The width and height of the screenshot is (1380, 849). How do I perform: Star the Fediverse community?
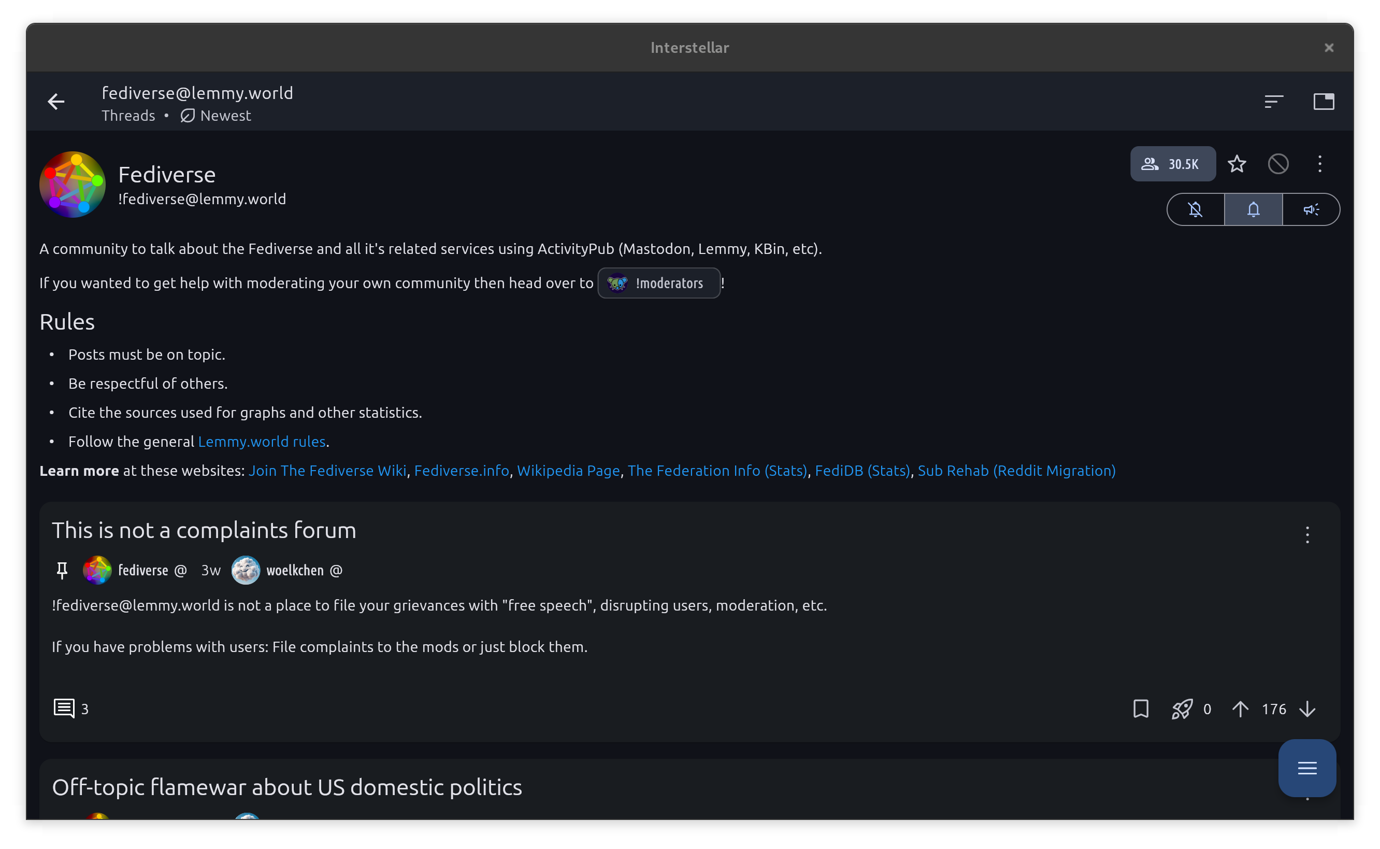tap(1237, 164)
